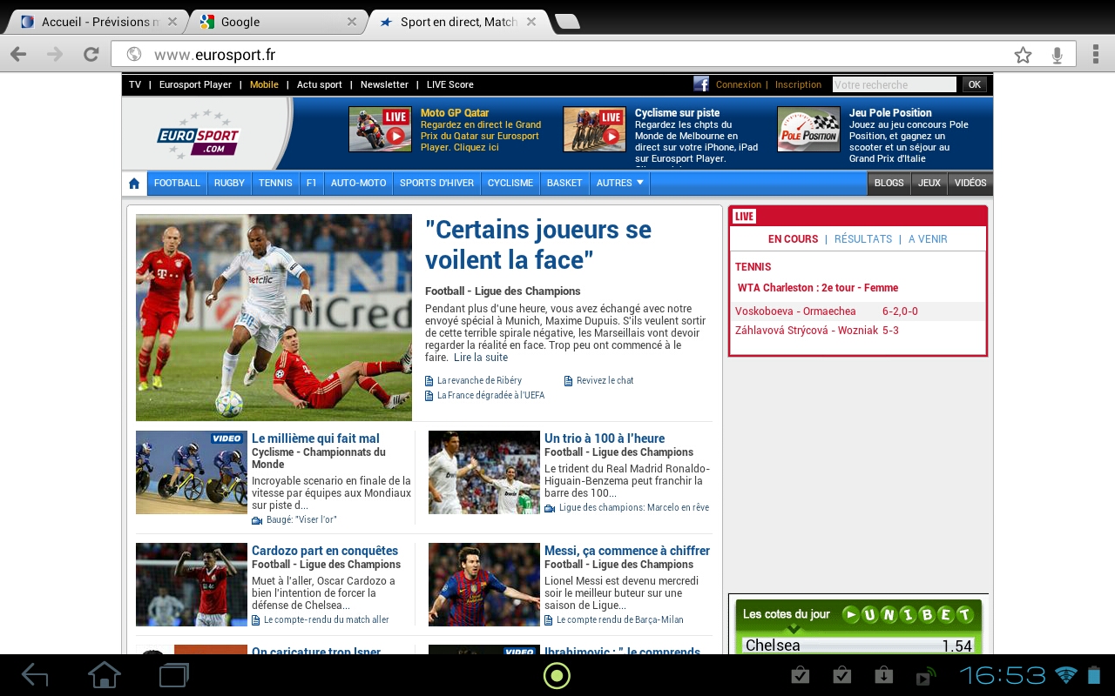Open headline "Certains joueurs se voilent la face"

[x=538, y=244]
